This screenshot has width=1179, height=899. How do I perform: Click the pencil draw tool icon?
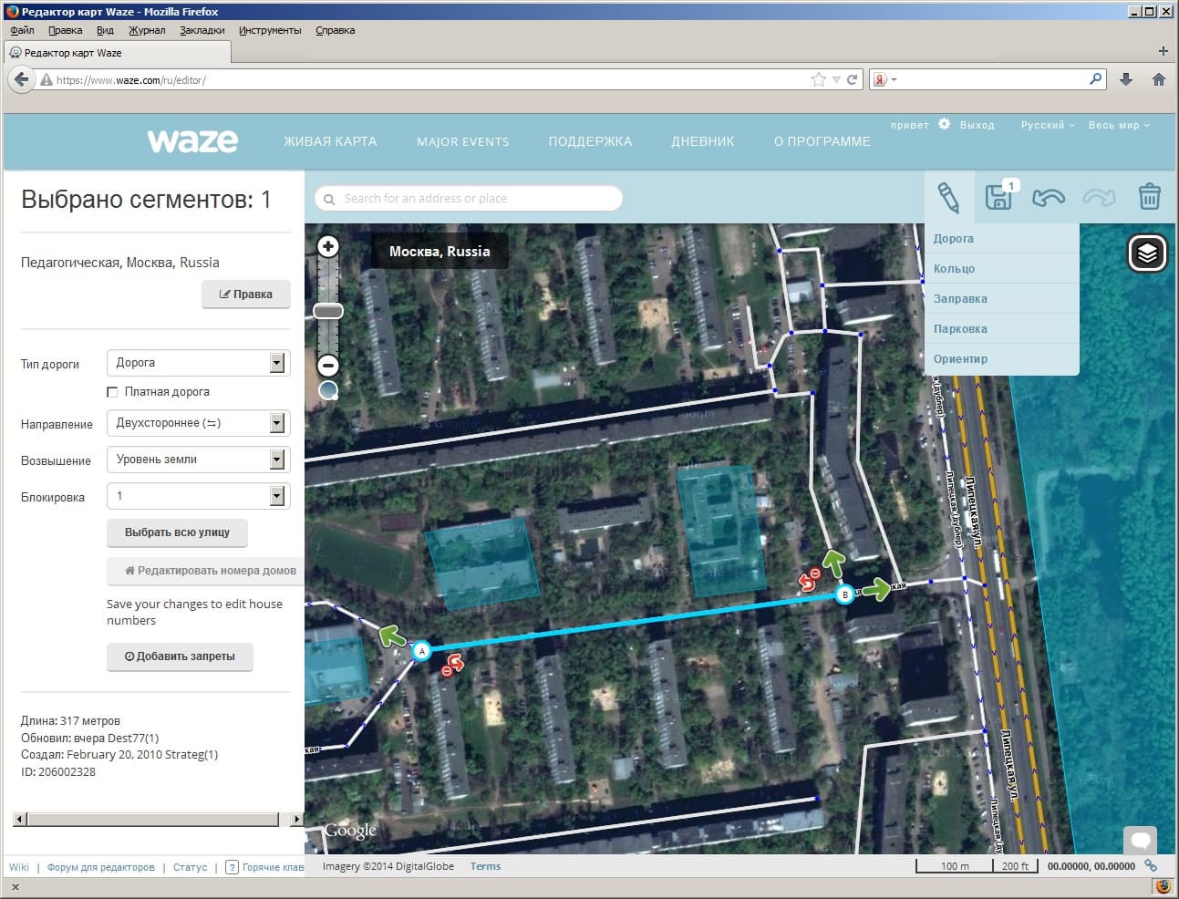point(948,197)
